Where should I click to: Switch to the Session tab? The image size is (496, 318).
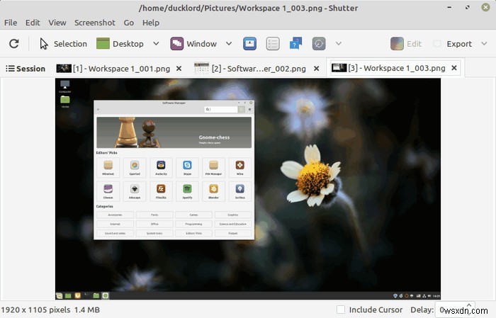(x=26, y=69)
